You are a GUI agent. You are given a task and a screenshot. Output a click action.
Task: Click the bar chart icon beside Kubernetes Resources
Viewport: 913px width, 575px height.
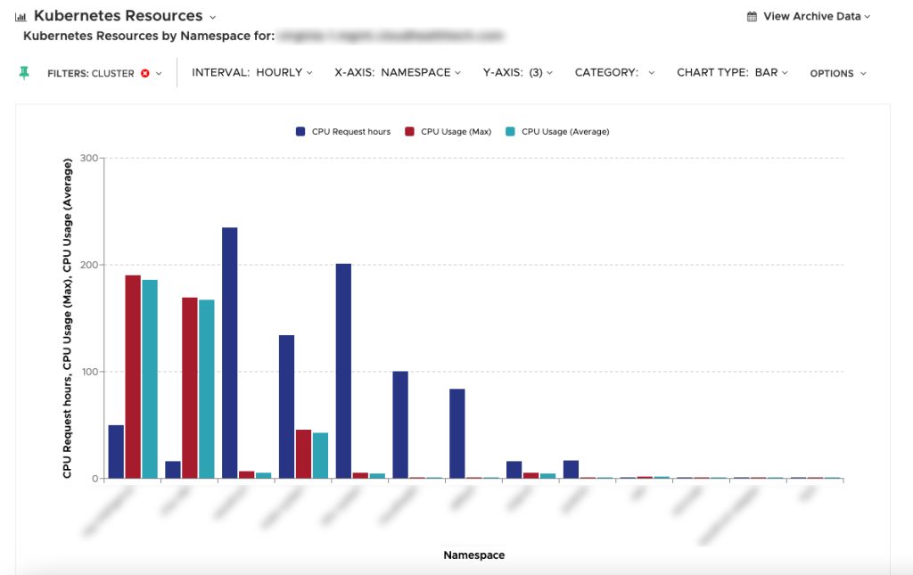[x=21, y=17]
